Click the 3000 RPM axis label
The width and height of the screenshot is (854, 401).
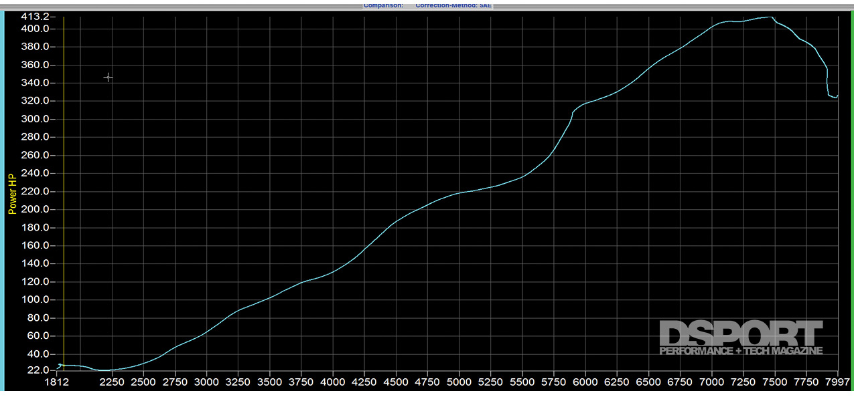tap(206, 383)
